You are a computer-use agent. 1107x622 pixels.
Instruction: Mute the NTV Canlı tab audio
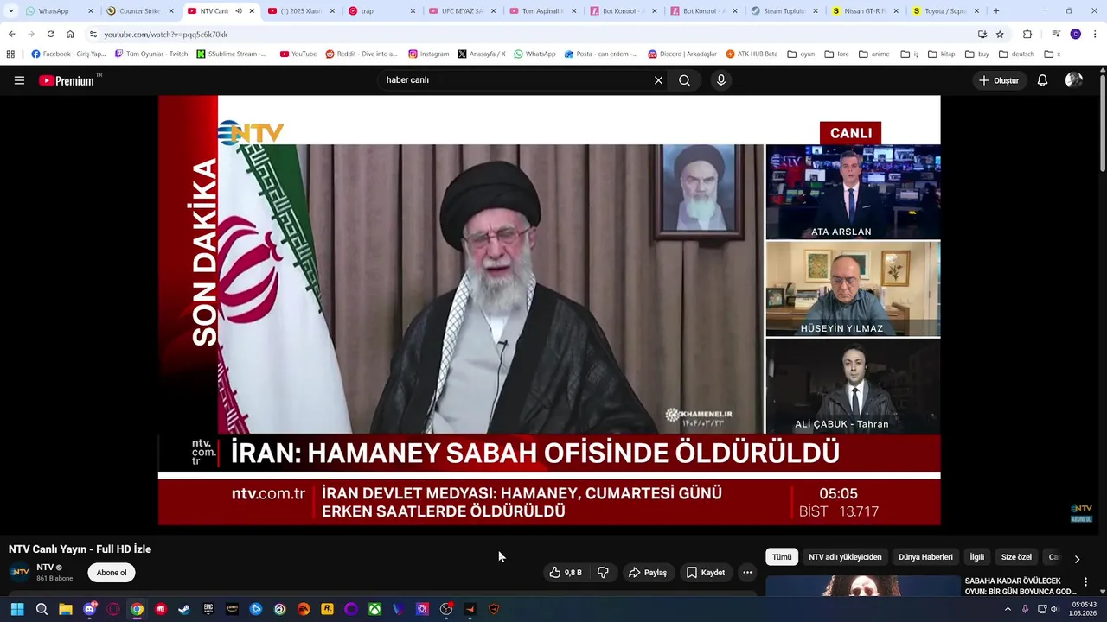(239, 11)
